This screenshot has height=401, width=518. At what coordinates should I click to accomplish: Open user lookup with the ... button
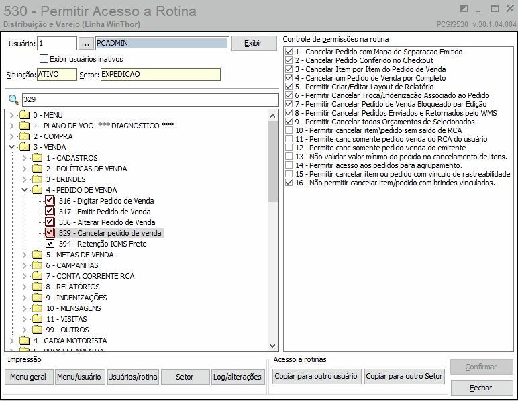click(x=86, y=43)
